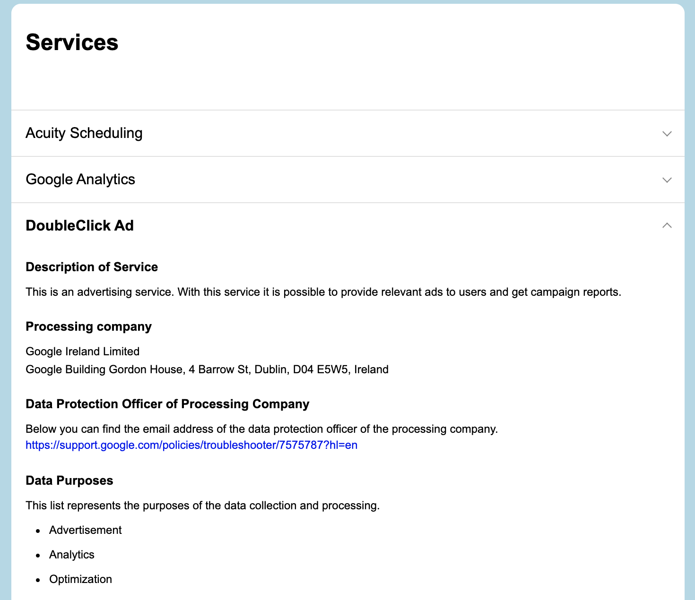
Task: Click the advertising service description paragraph
Action: tap(323, 292)
